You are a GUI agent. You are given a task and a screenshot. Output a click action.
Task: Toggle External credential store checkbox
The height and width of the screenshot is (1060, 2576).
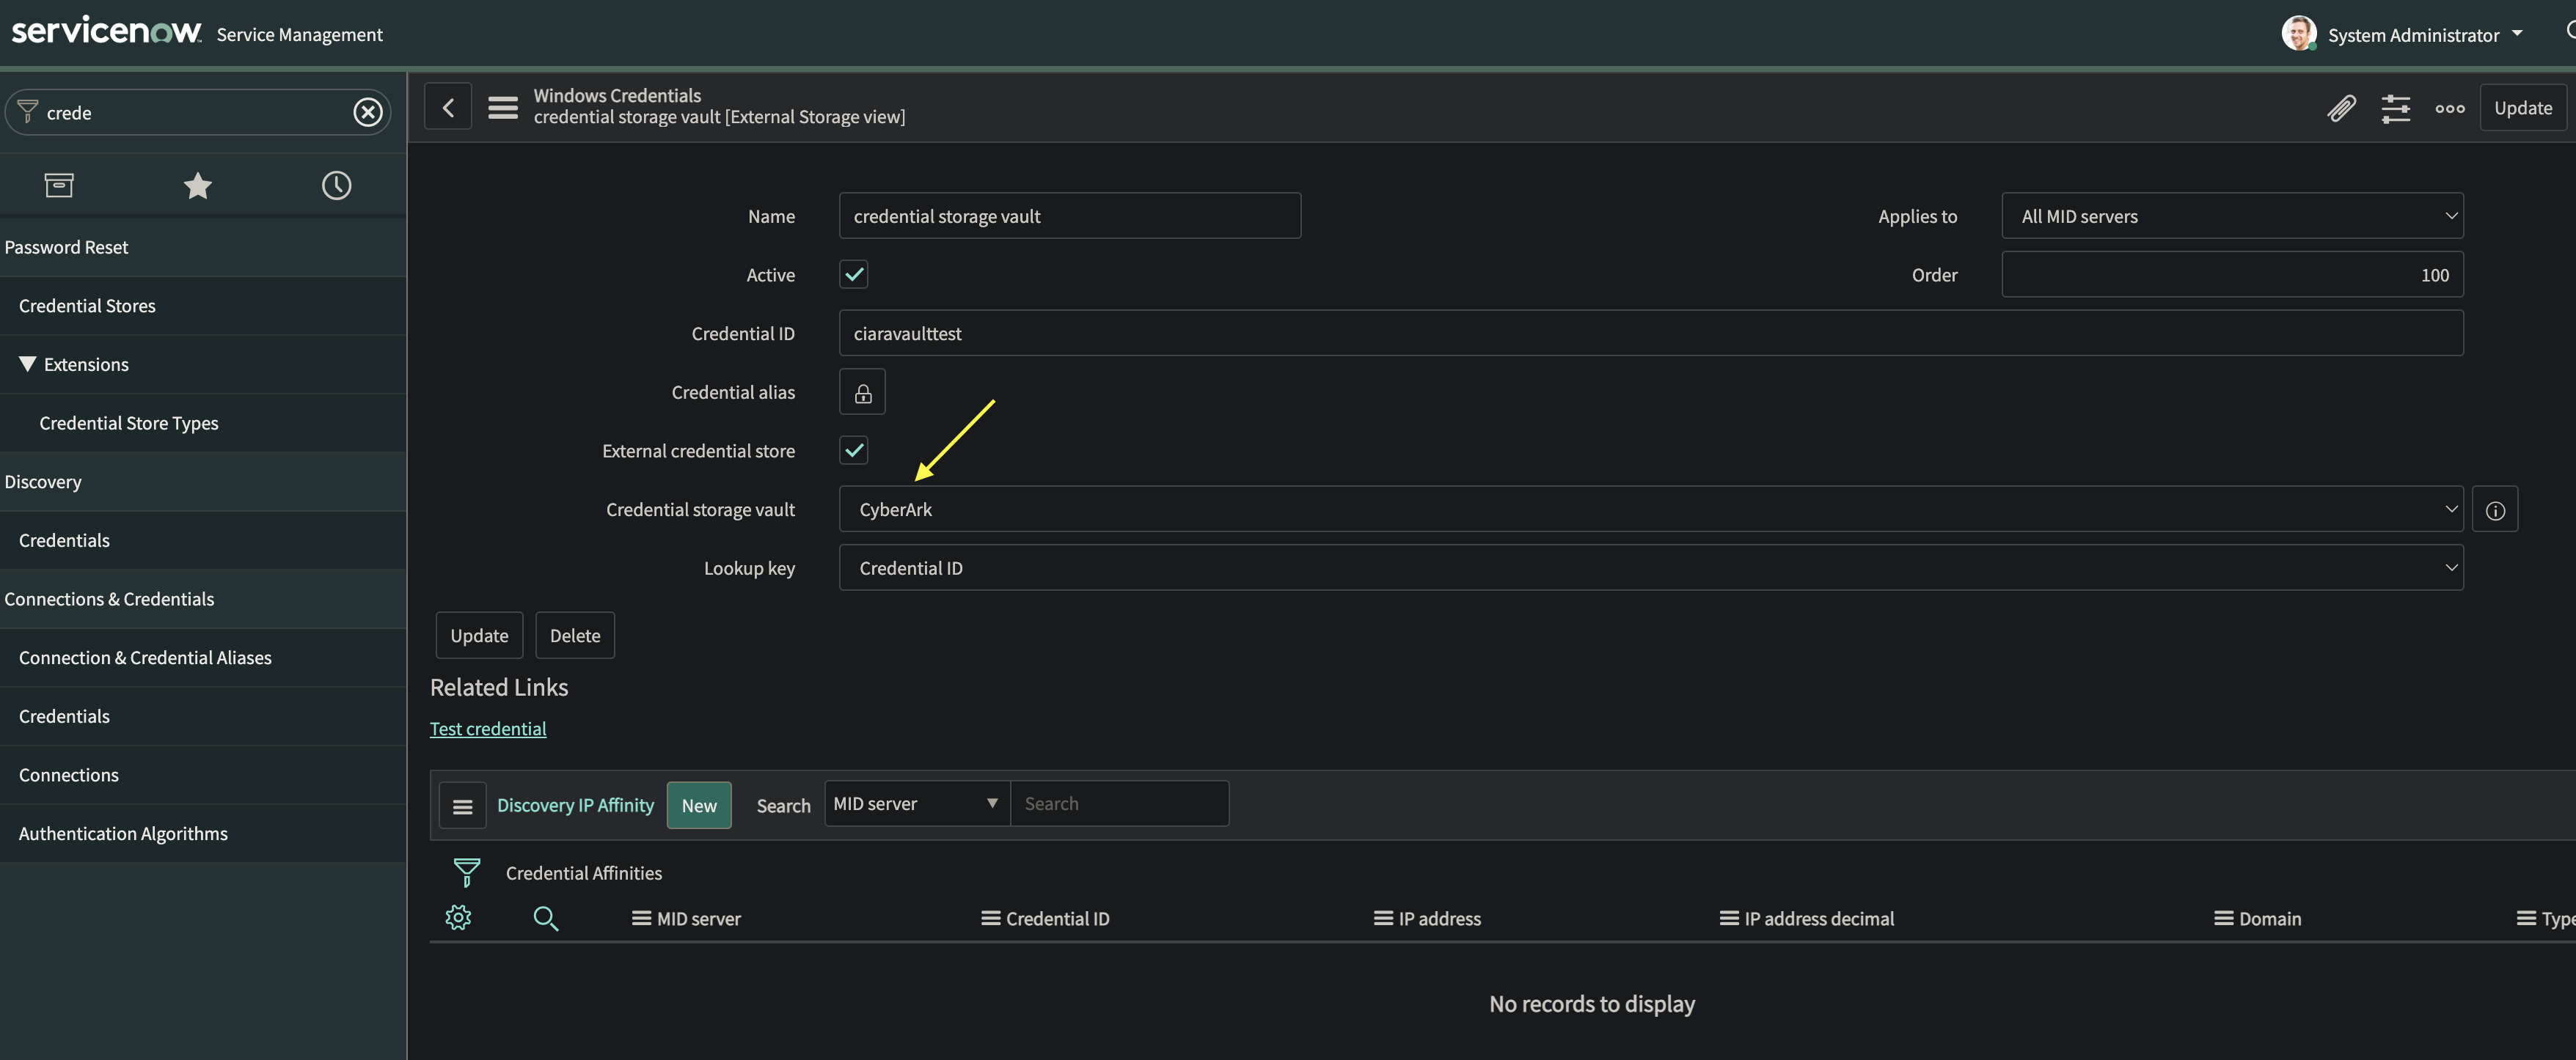tap(853, 451)
